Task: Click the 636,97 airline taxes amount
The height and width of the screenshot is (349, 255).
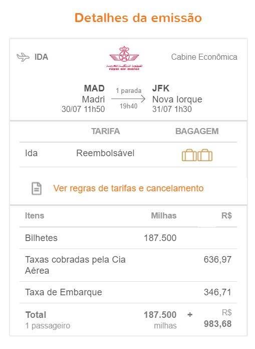Action: (217, 260)
